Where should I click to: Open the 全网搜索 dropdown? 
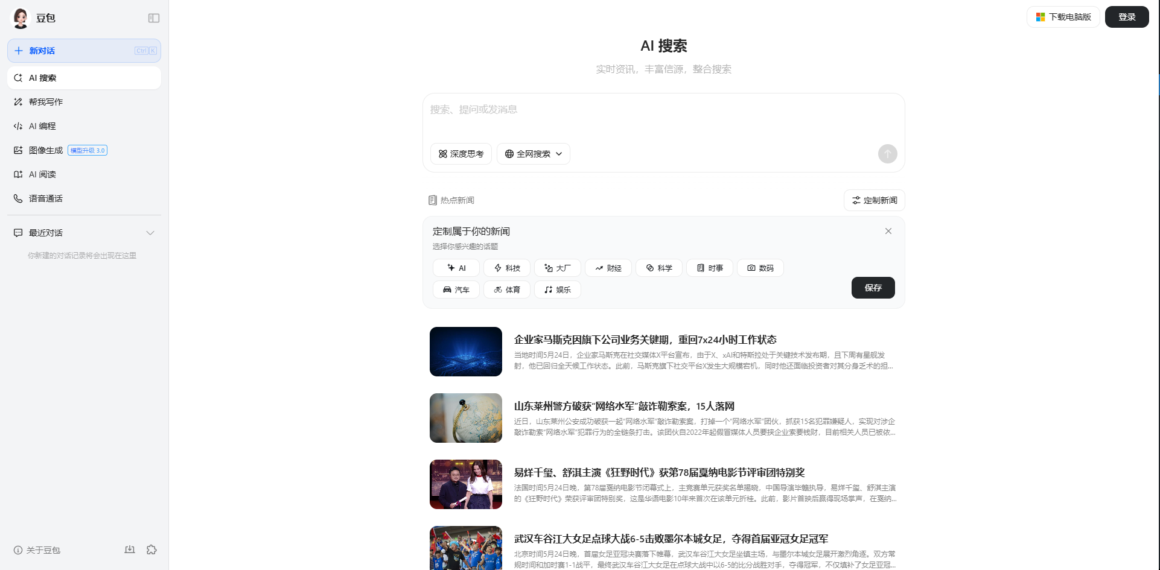click(534, 154)
